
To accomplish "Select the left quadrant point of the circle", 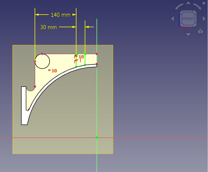I will [x=35, y=61].
